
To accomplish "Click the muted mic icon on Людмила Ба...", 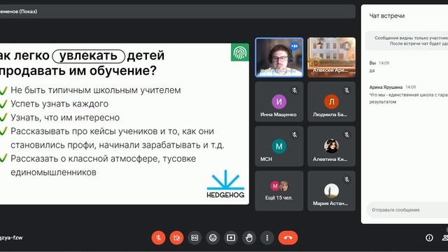I will 347,90.
